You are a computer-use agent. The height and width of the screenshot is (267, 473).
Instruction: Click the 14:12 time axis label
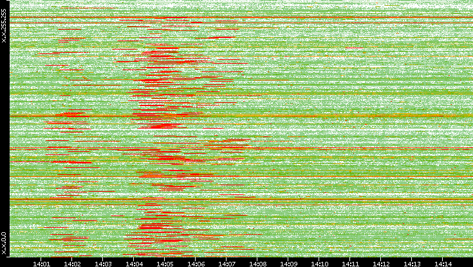(381, 264)
